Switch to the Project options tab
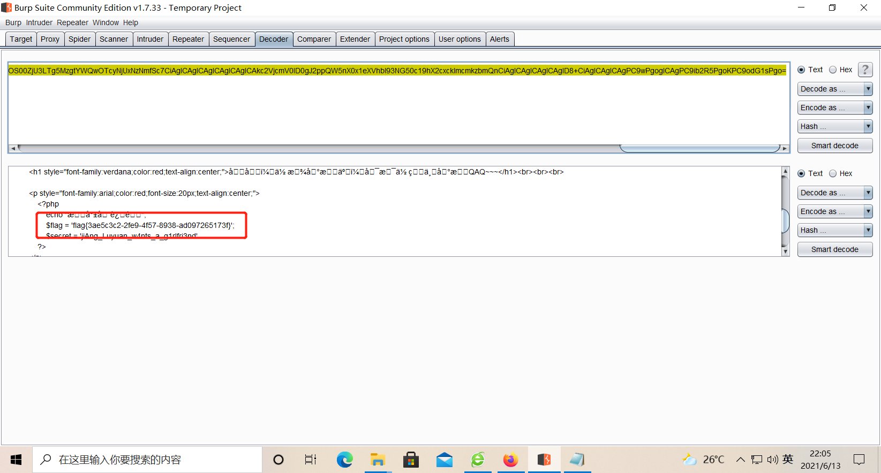The width and height of the screenshot is (881, 473). [x=405, y=39]
